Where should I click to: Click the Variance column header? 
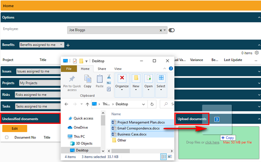coord(196,60)
